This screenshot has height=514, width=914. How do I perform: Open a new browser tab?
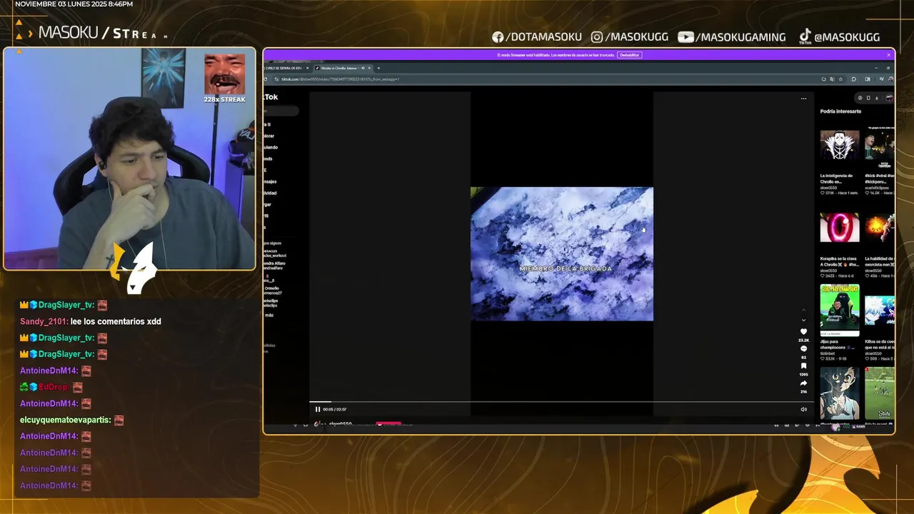coord(378,68)
